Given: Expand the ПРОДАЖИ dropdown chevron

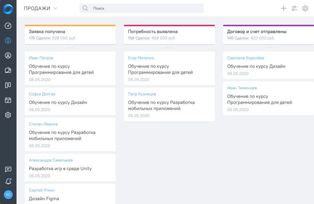Looking at the screenshot, I should (x=55, y=8).
